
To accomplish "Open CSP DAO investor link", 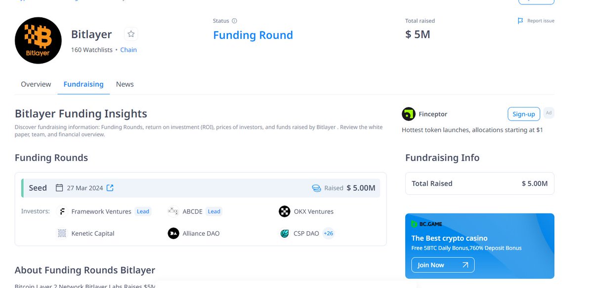I will point(306,233).
